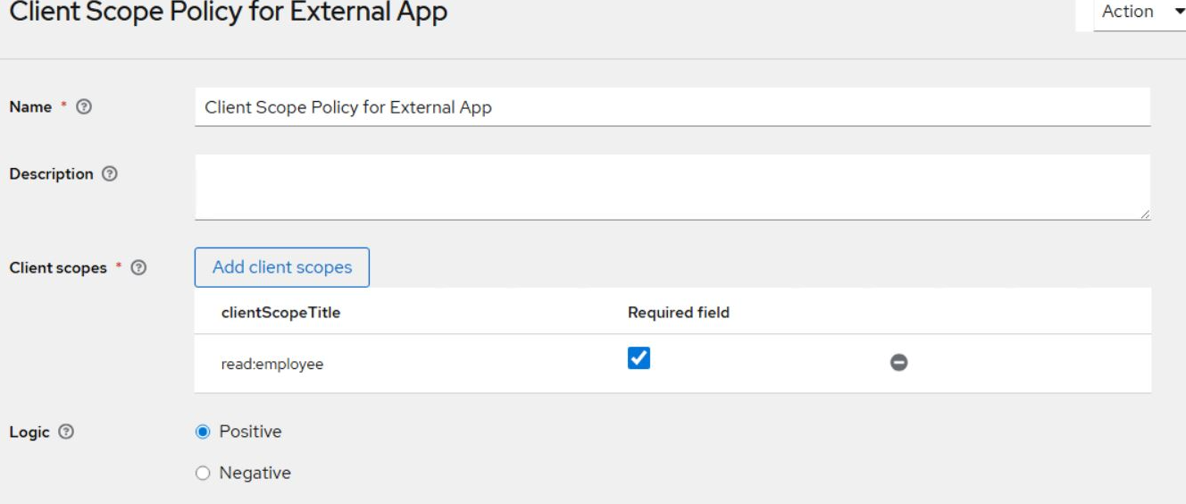Open the Client scopes help tooltip icon
Viewport: 1186px width, 504px height.
(138, 268)
